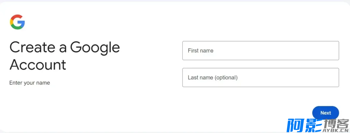Focus the First name input field
Viewport: 350px width, 133px height.
(x=261, y=51)
